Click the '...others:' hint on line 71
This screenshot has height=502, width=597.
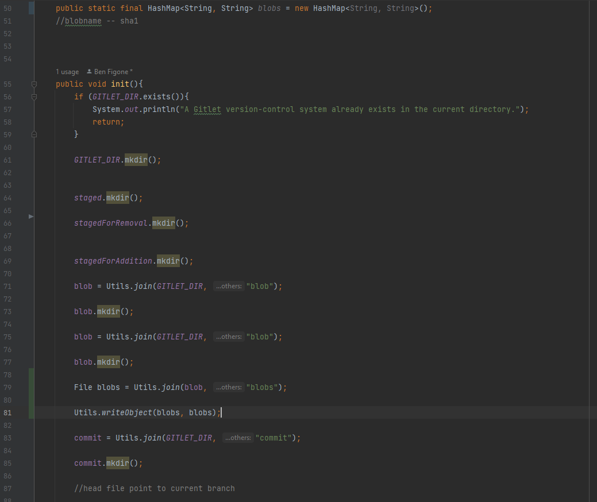[229, 286]
